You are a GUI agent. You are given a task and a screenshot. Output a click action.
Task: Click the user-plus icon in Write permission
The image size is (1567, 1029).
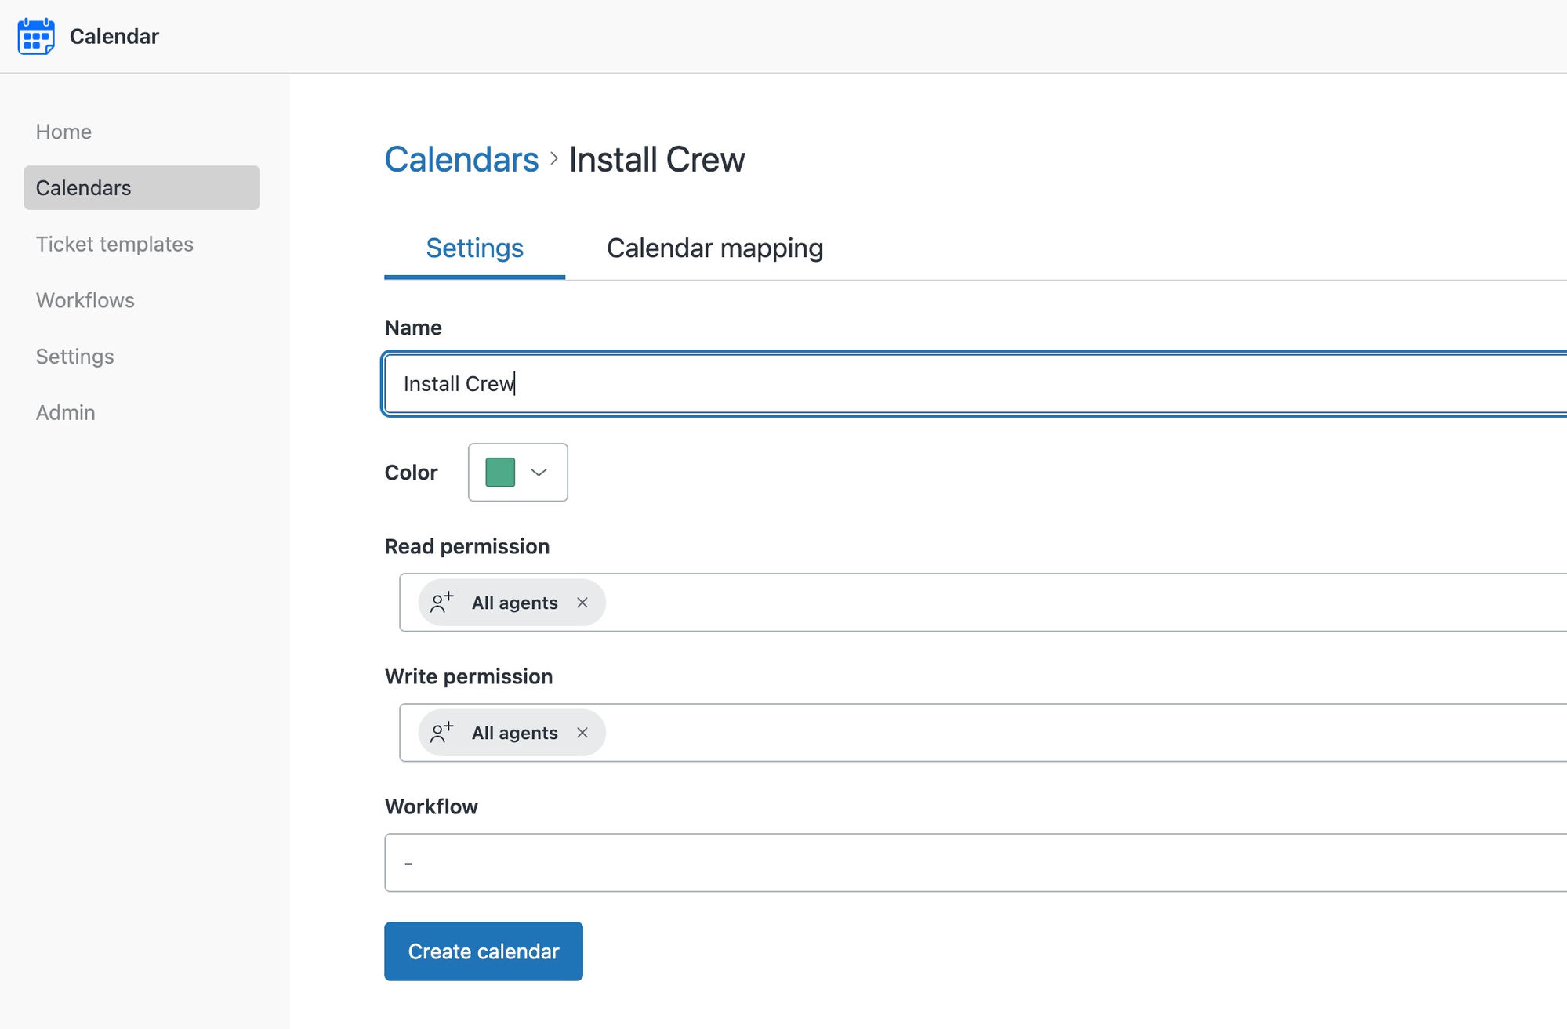pos(442,733)
